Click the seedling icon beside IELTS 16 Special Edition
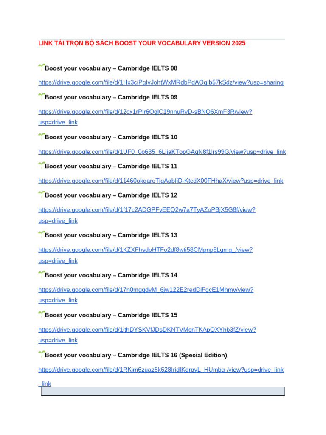 (x=41, y=354)
